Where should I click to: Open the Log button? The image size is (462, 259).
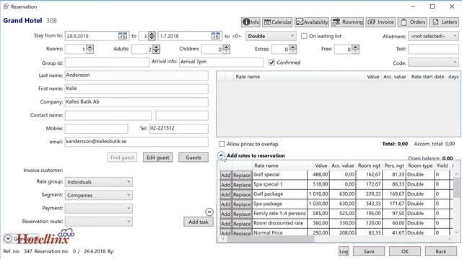[344, 251]
